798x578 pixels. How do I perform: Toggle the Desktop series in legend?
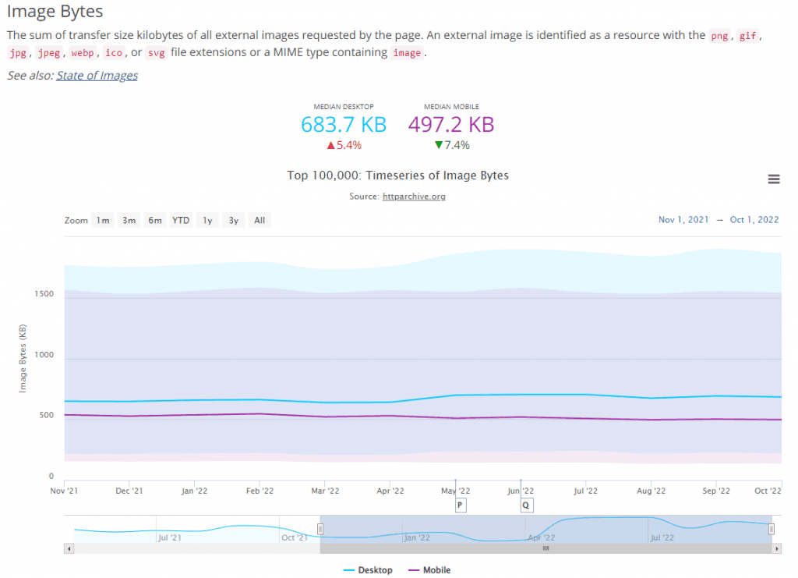coord(368,570)
